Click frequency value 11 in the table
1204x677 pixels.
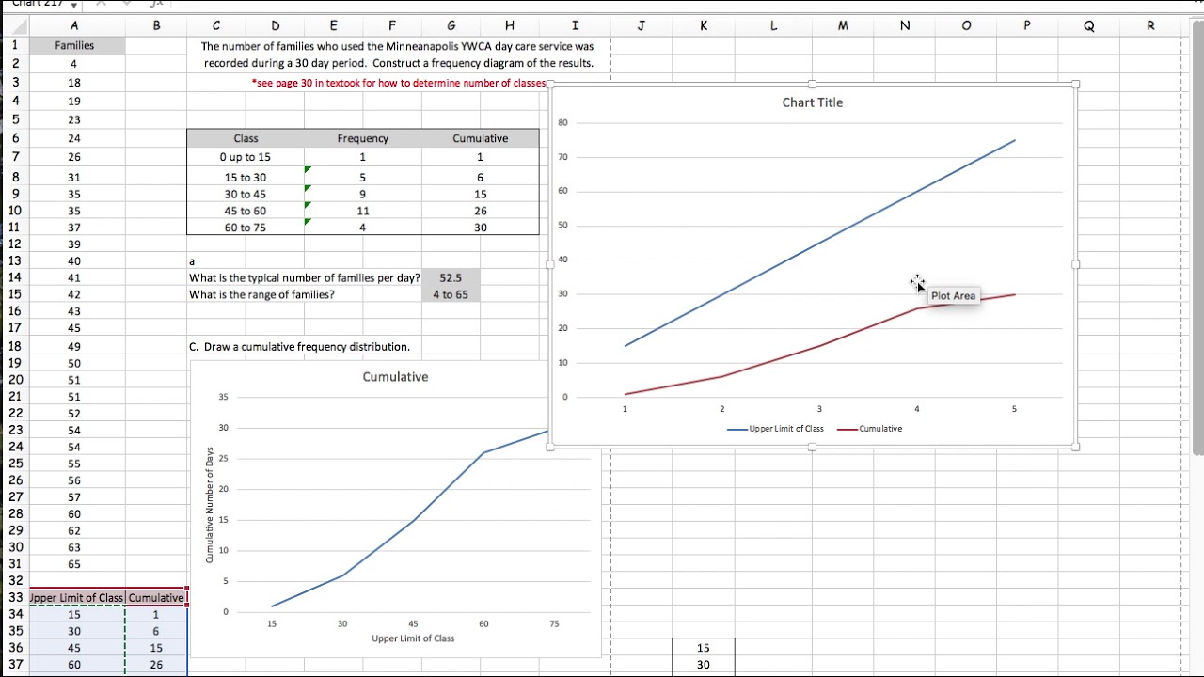click(x=363, y=211)
